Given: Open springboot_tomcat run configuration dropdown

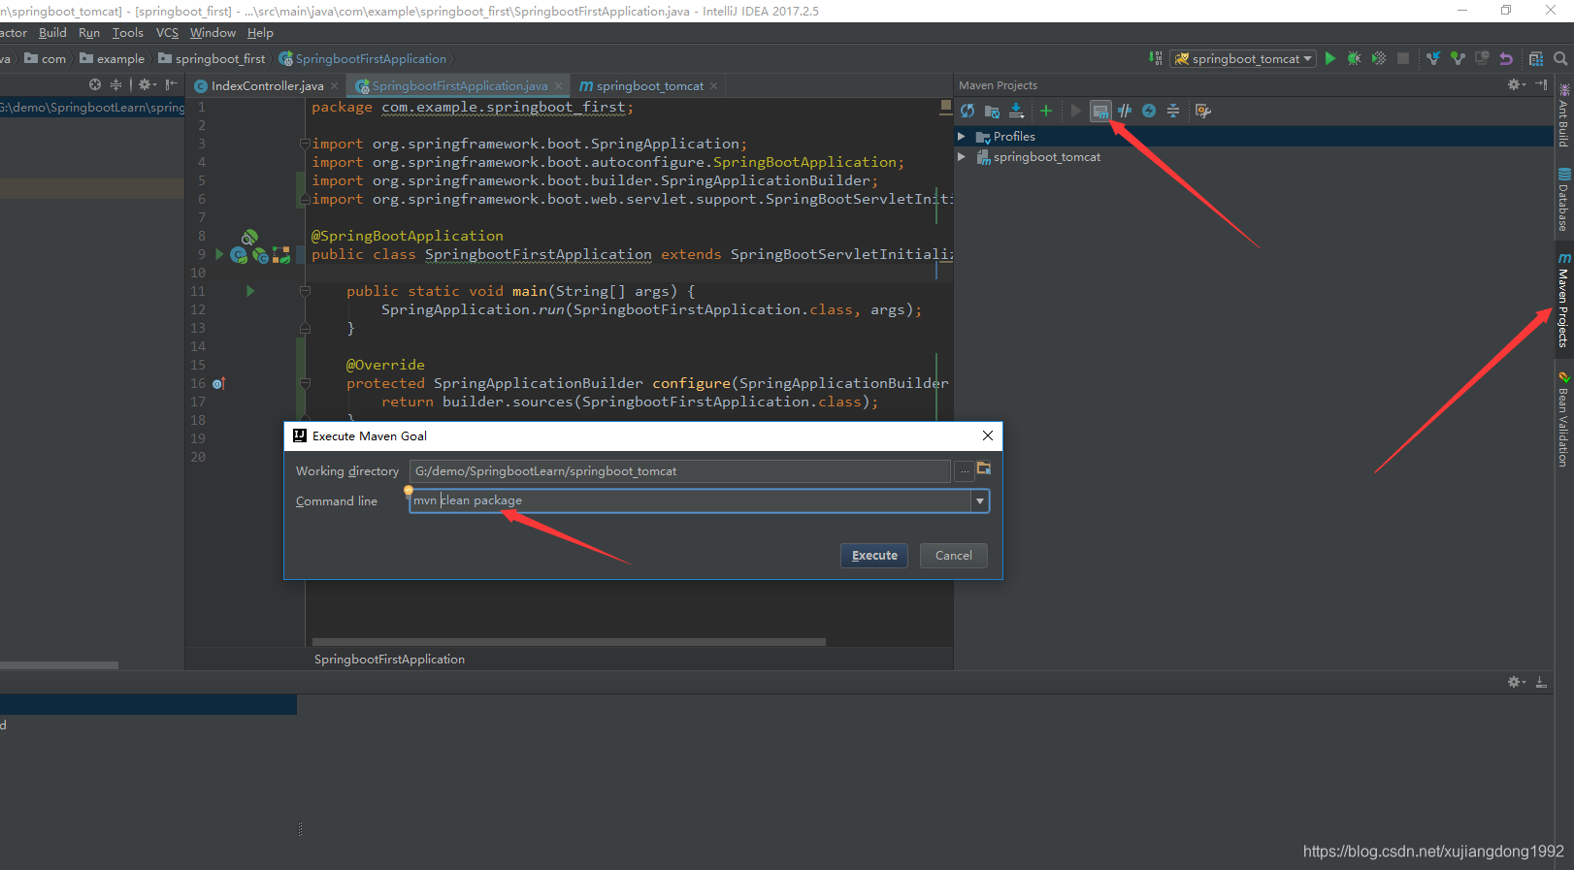Looking at the screenshot, I should pos(1243,59).
